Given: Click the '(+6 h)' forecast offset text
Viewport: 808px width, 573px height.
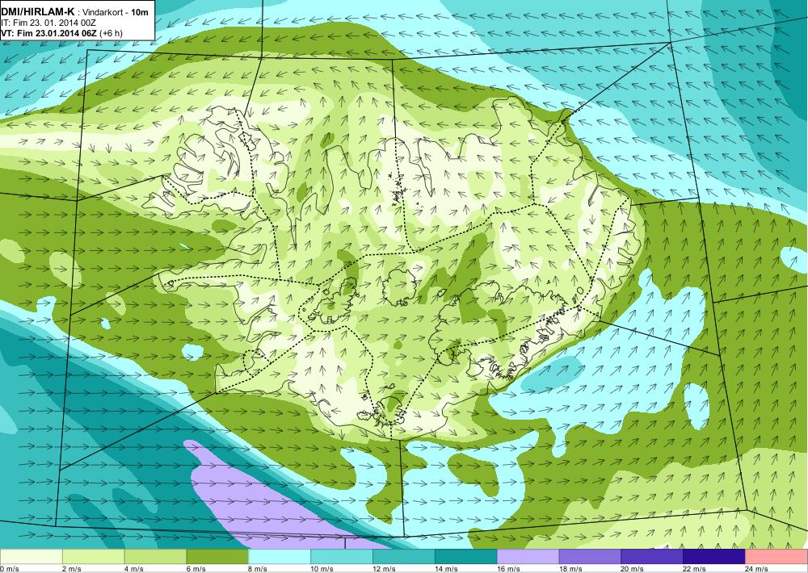Looking at the screenshot, I should pos(112,33).
